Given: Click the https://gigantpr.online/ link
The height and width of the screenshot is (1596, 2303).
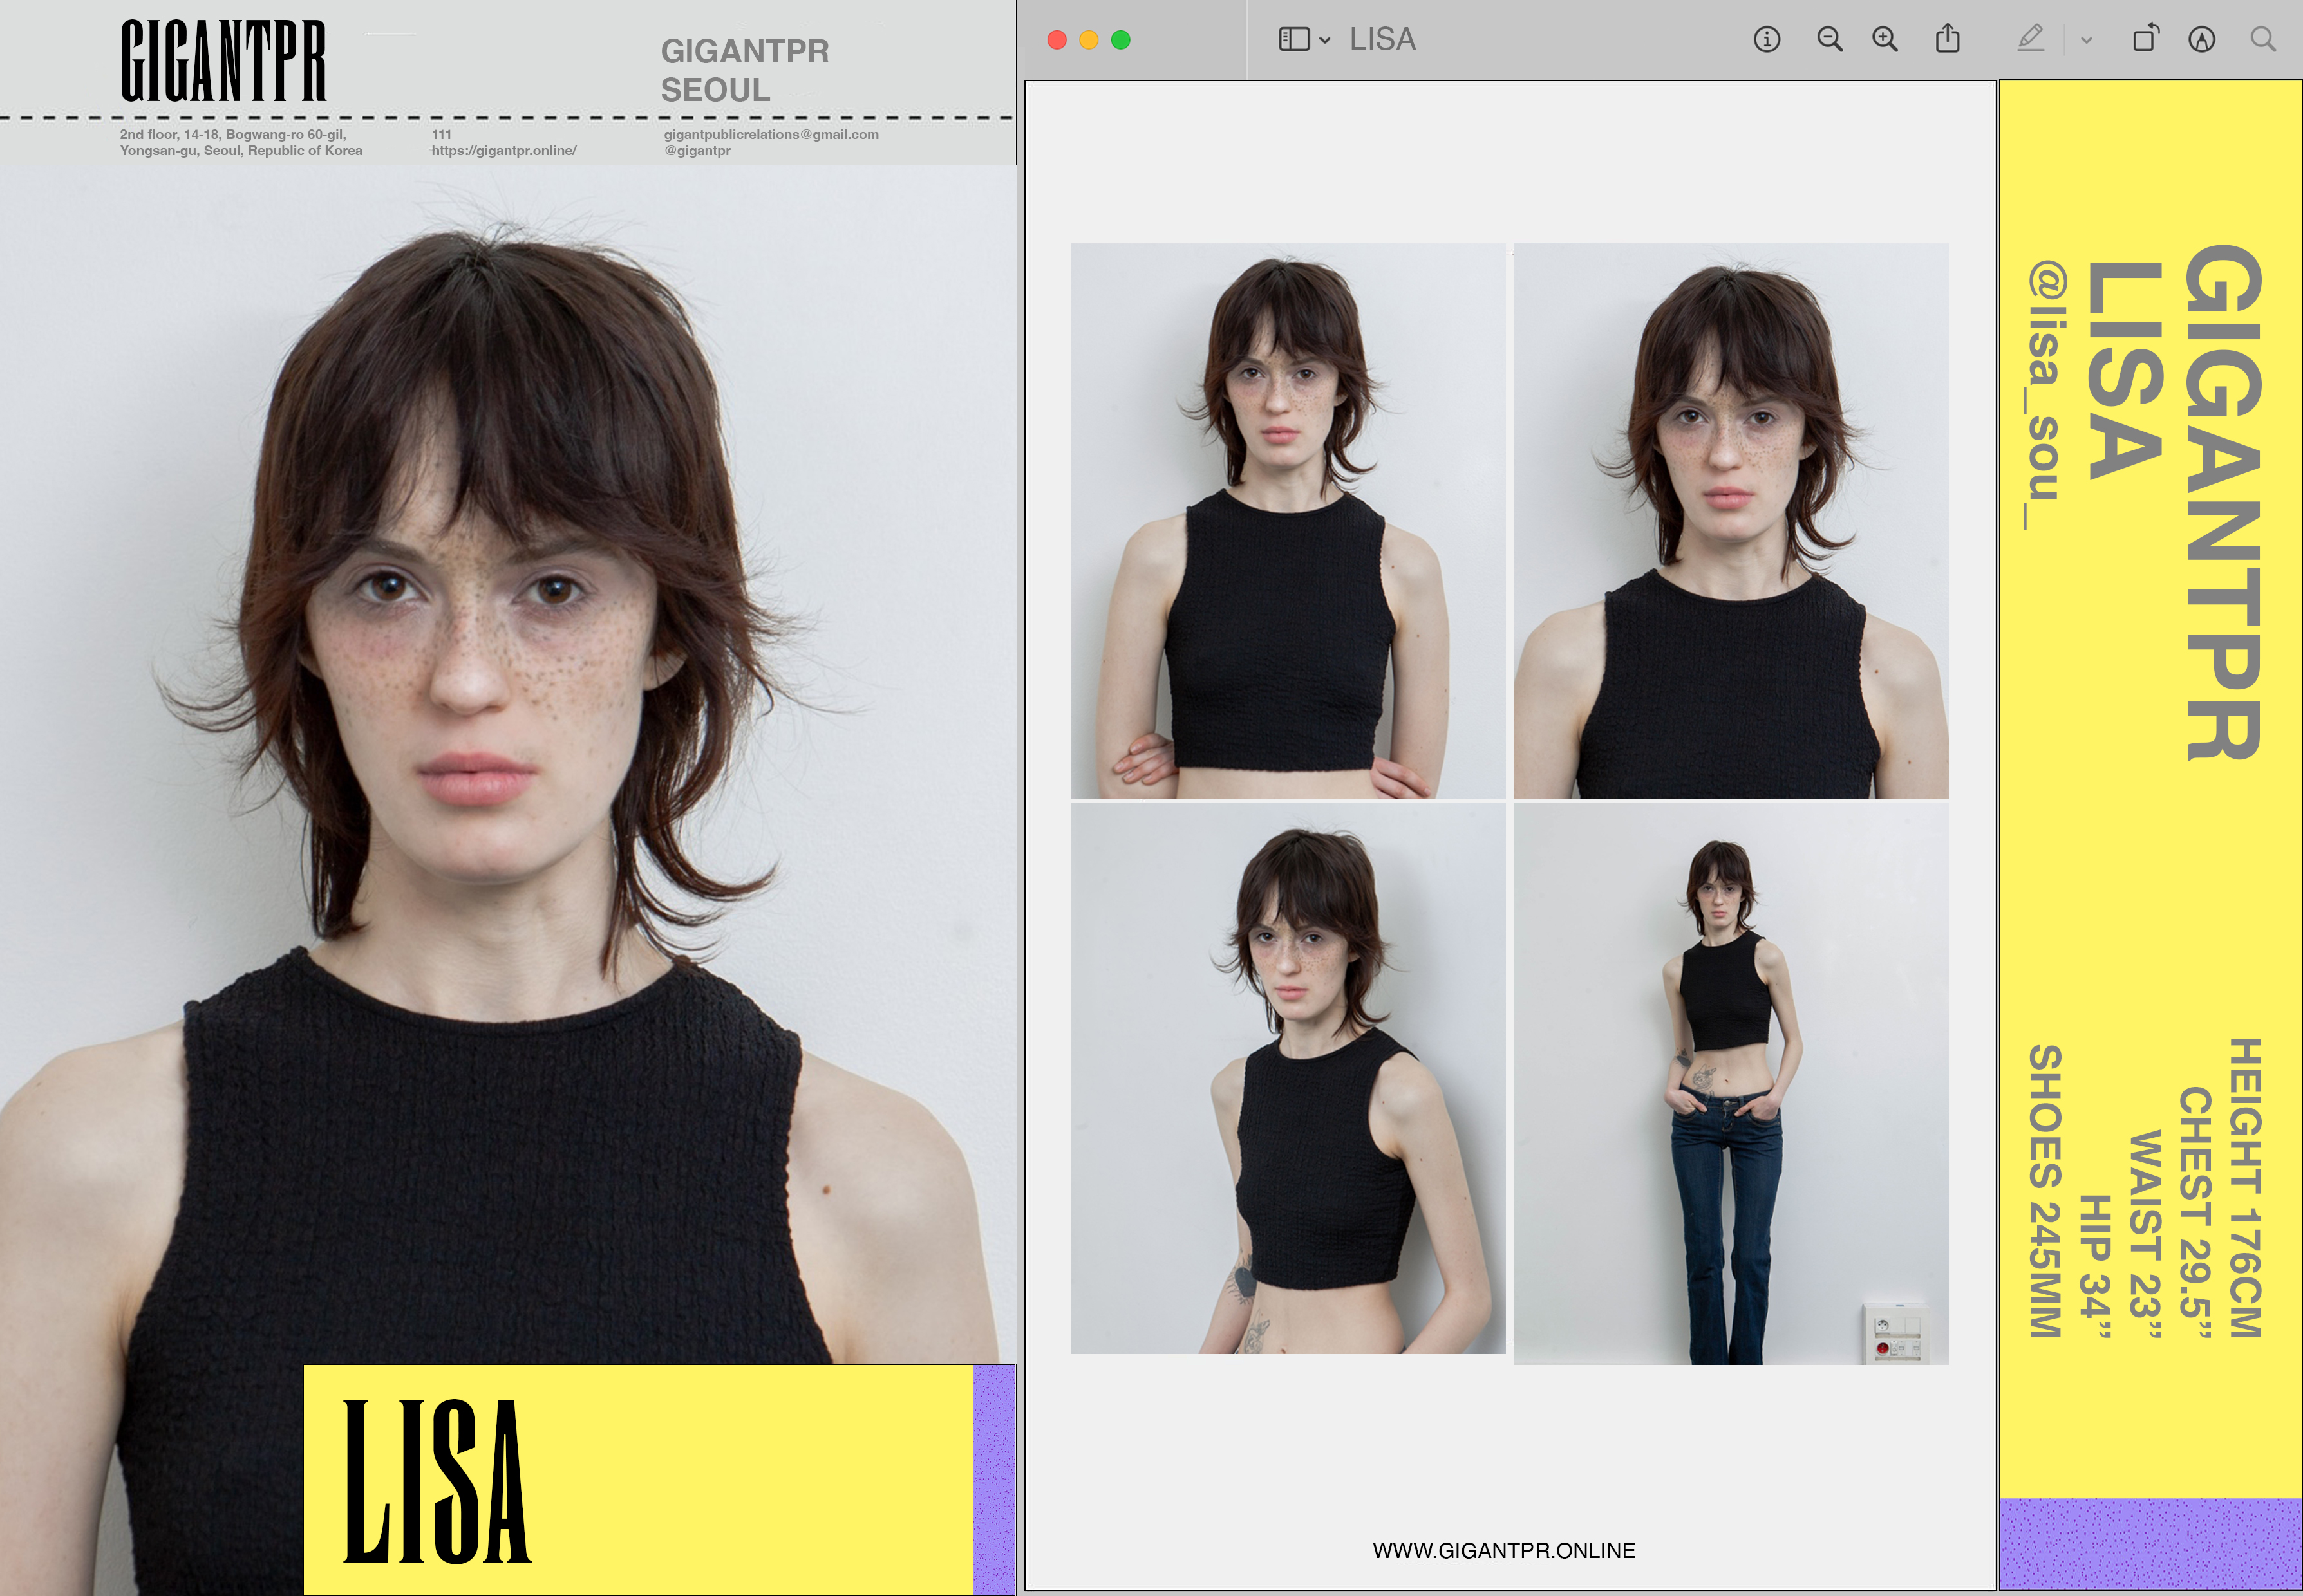Looking at the screenshot, I should [503, 151].
